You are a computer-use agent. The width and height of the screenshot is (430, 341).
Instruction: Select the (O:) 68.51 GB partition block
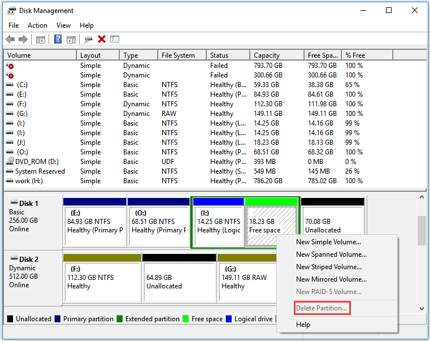[x=159, y=222]
